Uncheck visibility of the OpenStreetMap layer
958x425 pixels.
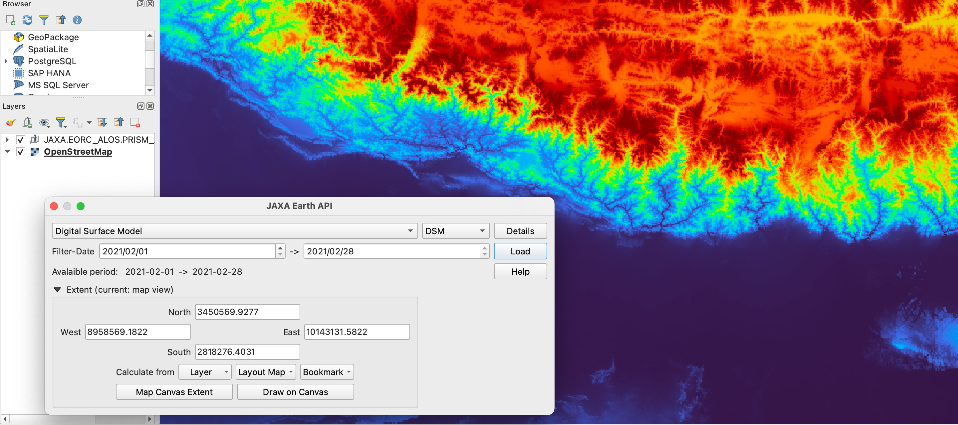coord(21,152)
